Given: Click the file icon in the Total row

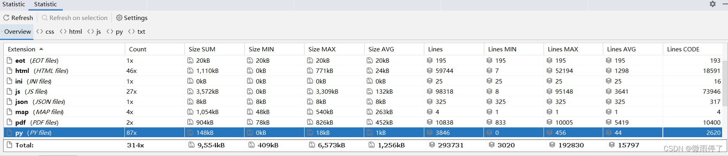Looking at the screenshot, I should click(x=10, y=145).
